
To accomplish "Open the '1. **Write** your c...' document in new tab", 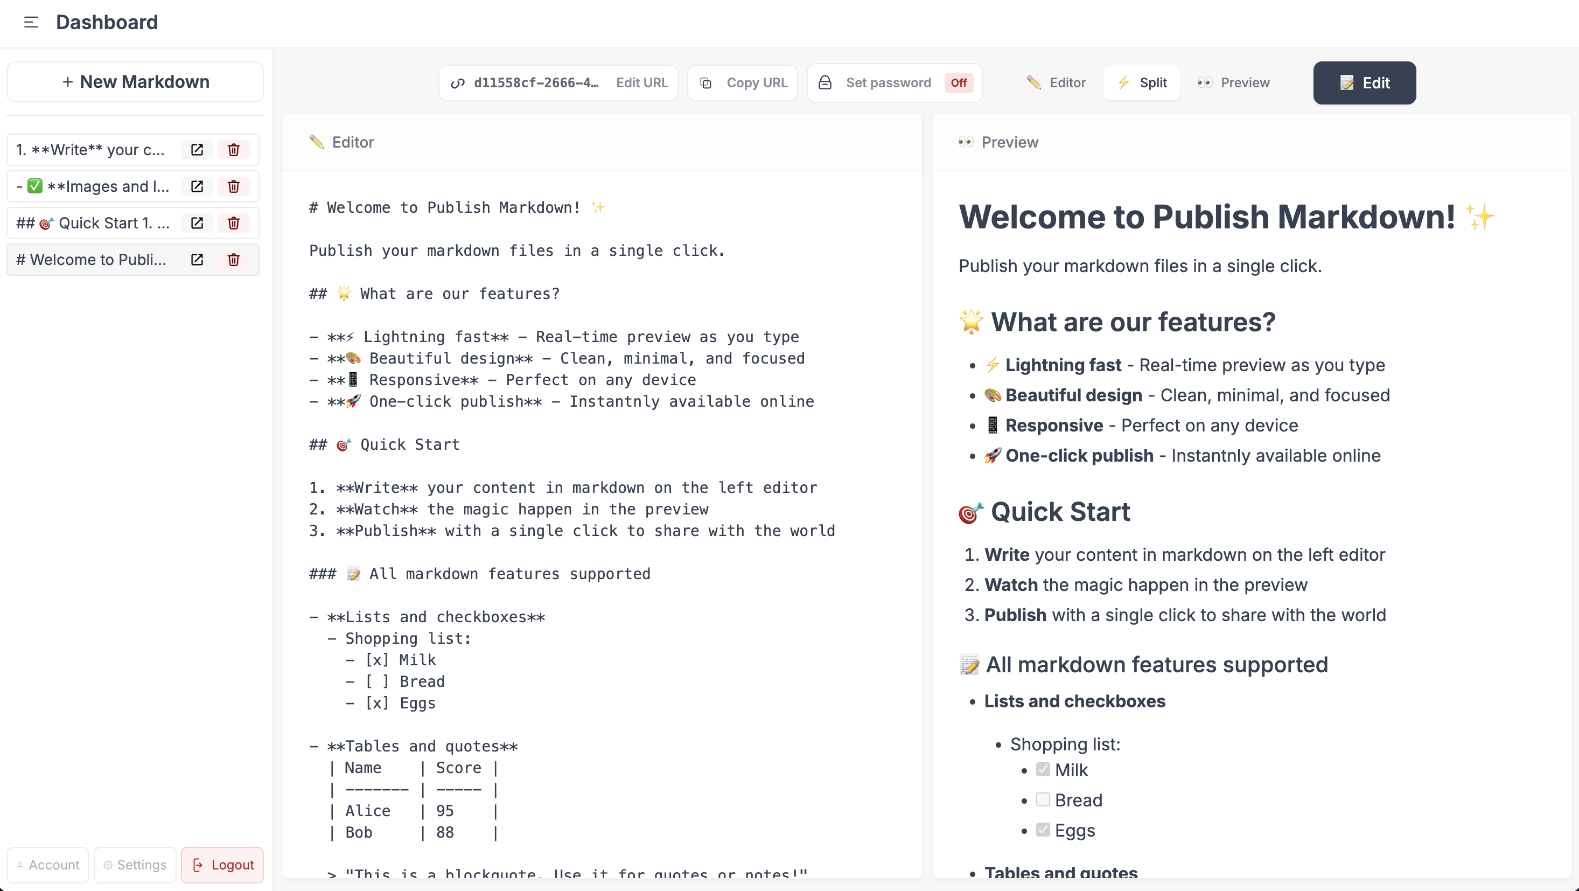I will [x=197, y=150].
